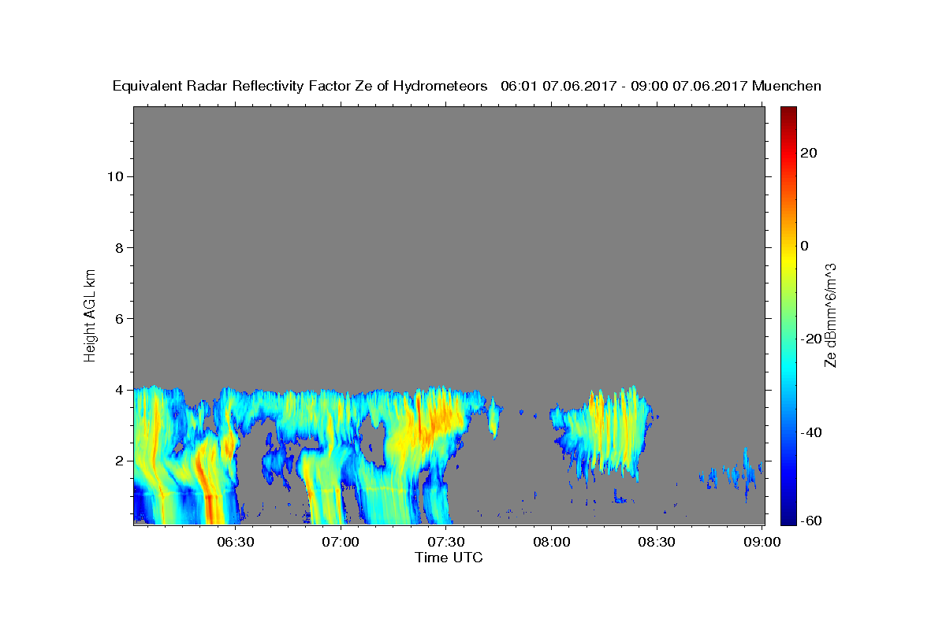Click the 'Time UTC' axis label

pos(449,558)
